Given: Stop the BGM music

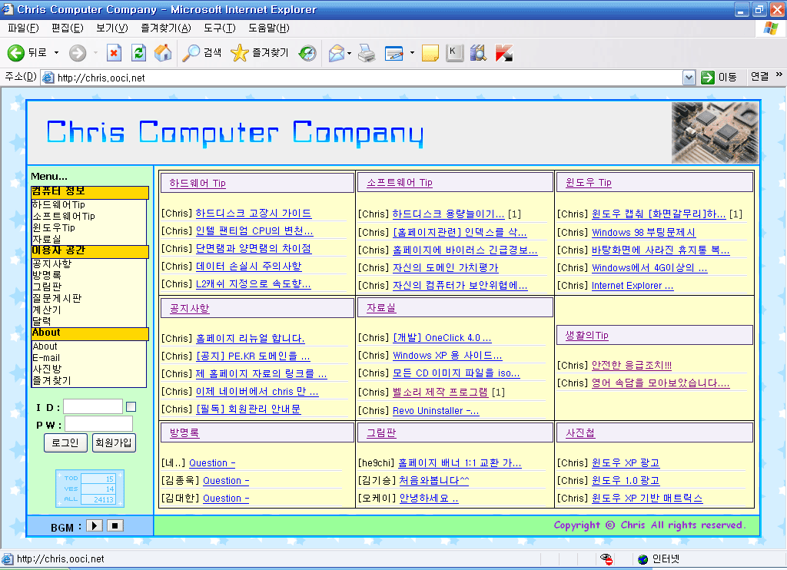Looking at the screenshot, I should coord(115,526).
